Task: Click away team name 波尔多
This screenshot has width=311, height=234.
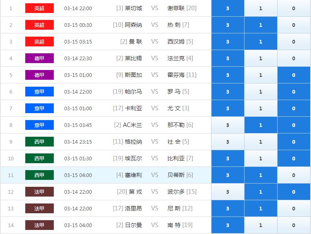Action: tap(176, 192)
